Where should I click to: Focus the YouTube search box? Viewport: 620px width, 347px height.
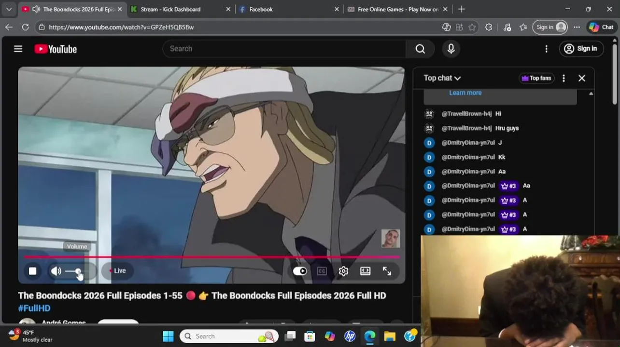tap(285, 49)
